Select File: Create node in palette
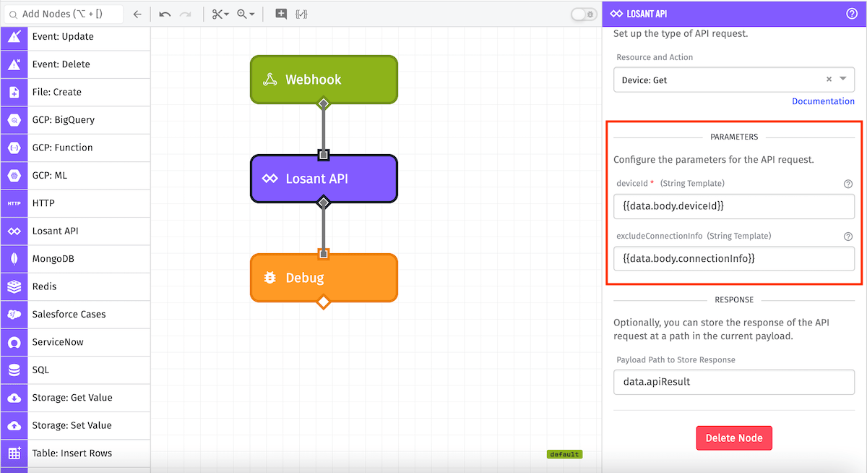The image size is (867, 473). (75, 92)
